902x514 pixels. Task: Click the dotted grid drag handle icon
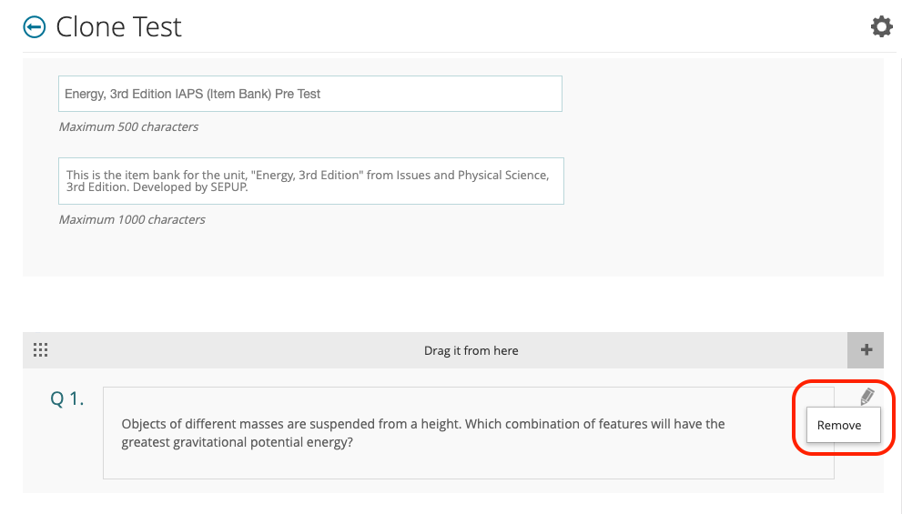coord(40,350)
